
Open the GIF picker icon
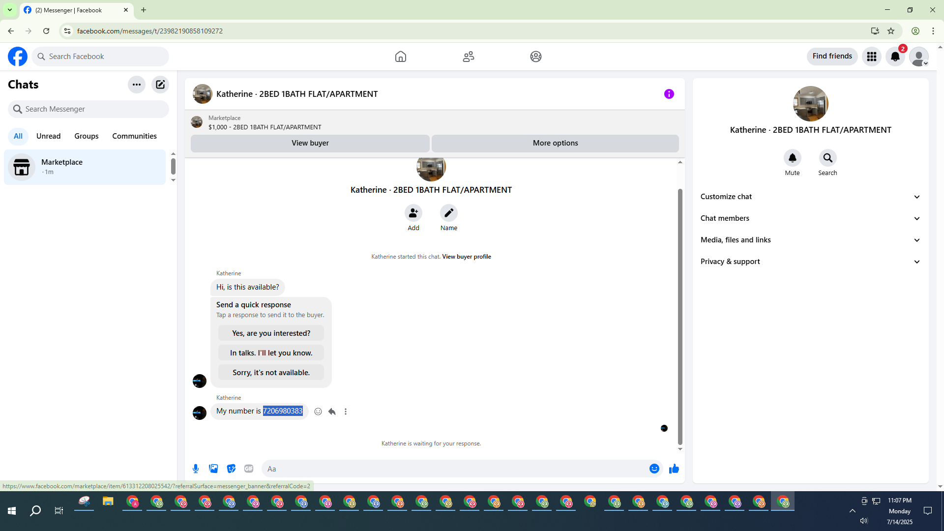click(x=249, y=469)
